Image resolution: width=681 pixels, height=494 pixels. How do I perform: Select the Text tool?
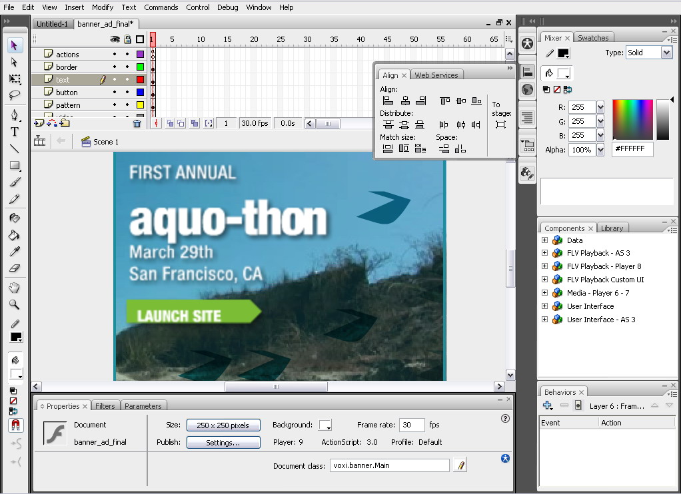(15, 132)
